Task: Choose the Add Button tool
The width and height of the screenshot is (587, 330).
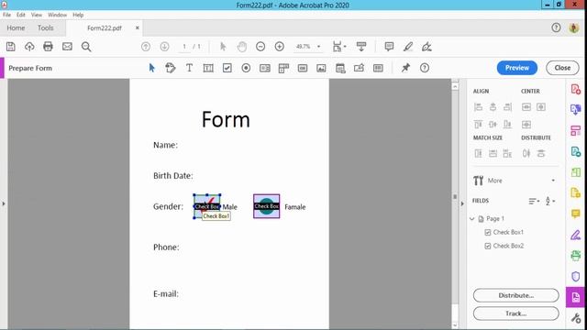Action: click(303, 68)
